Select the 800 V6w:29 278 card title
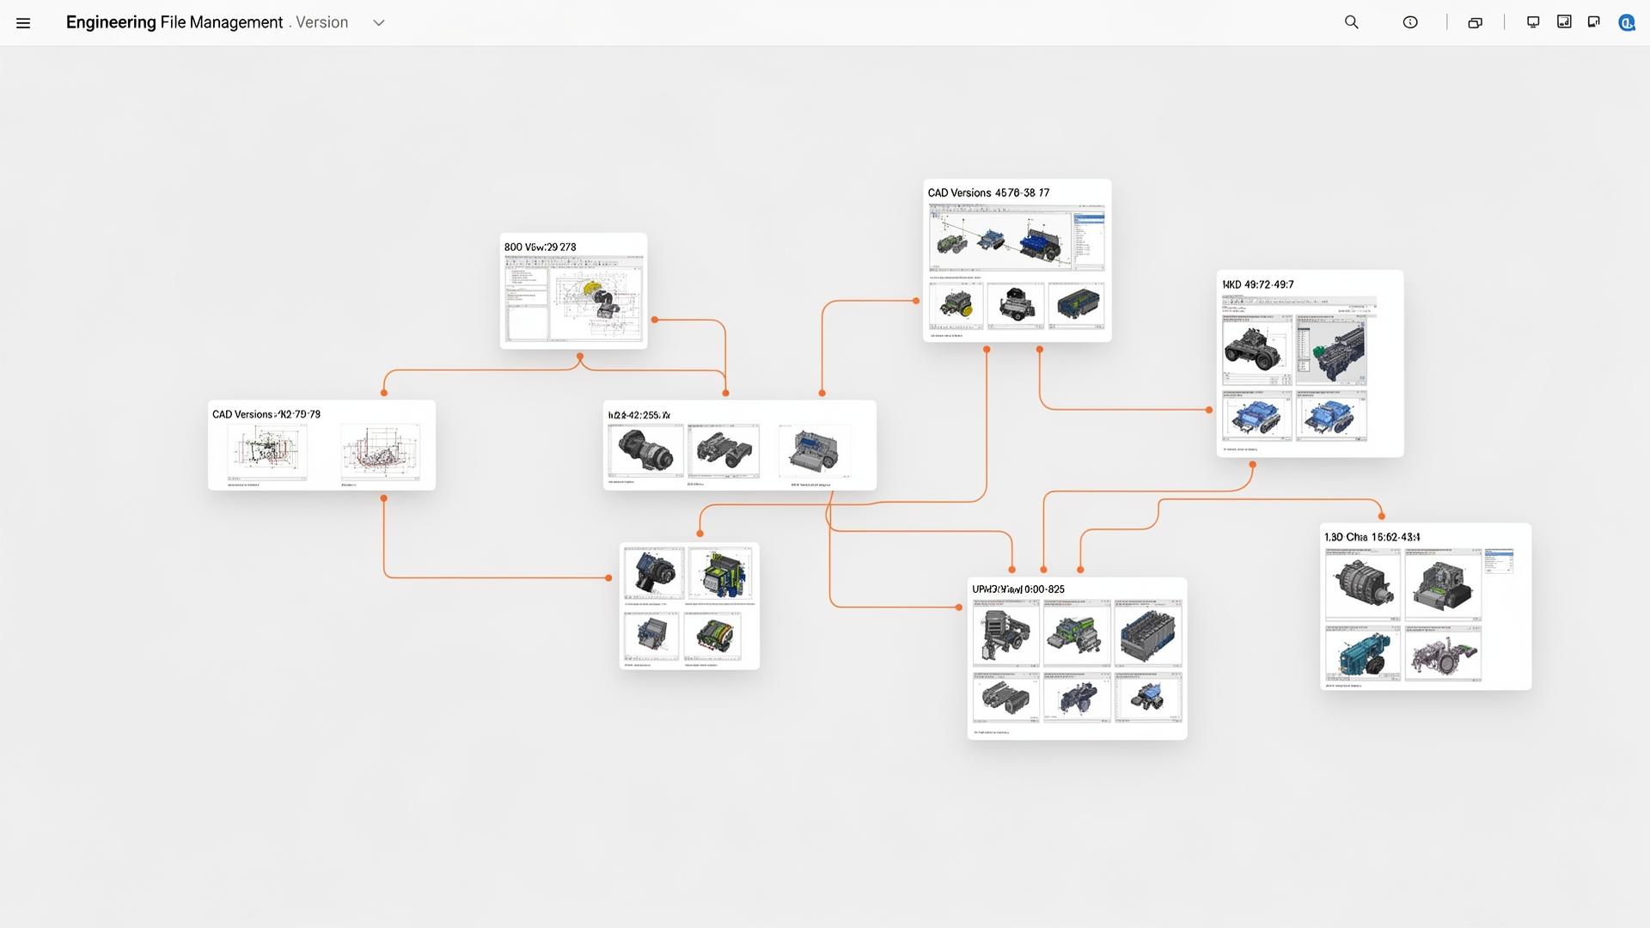 point(541,247)
